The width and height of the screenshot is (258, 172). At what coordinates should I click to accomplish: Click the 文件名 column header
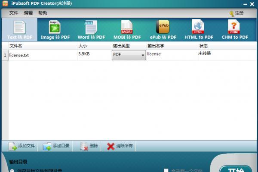(x=43, y=46)
